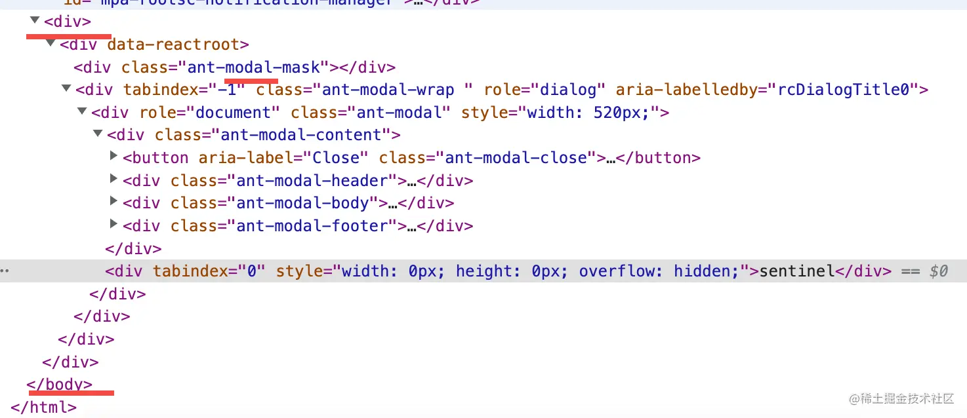Collapse the top-level div above data-reactroot
967x418 pixels.
(x=35, y=21)
